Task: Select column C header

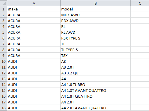Action: click(140, 3)
